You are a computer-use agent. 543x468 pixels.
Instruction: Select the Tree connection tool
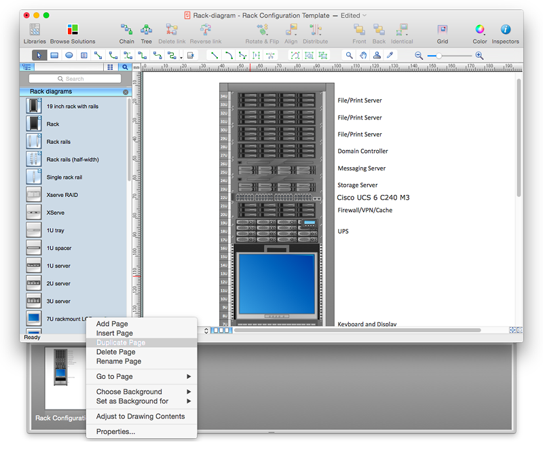point(146,30)
